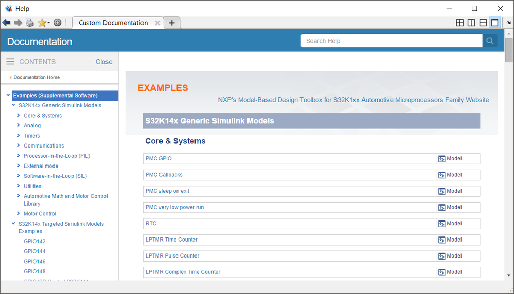Expand the Motor Control chevron
Screen dimensions: 514x294
coord(19,213)
